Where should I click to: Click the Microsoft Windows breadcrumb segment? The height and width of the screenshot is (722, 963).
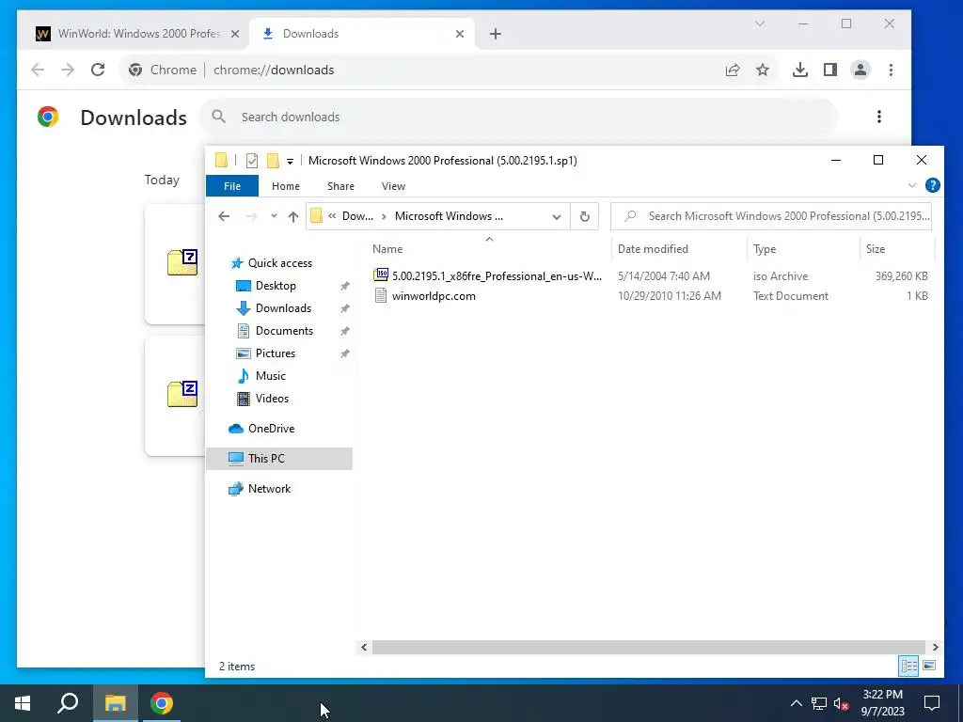pyautogui.click(x=449, y=216)
